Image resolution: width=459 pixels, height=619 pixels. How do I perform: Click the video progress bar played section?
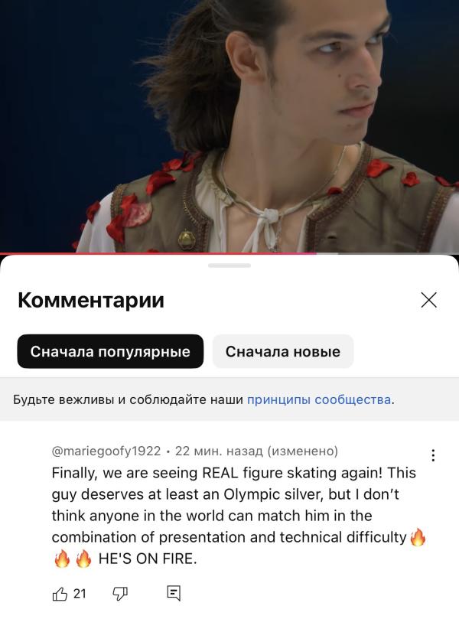[158, 253]
